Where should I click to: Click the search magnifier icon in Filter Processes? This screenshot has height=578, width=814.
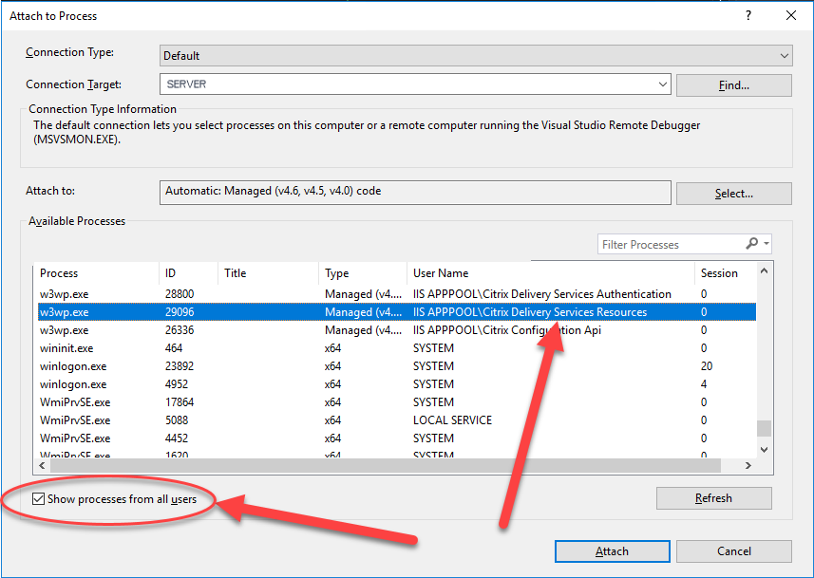[x=751, y=244]
